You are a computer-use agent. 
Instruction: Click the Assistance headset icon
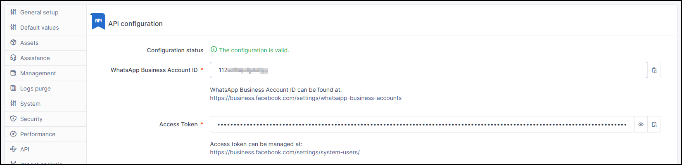[x=13, y=58]
